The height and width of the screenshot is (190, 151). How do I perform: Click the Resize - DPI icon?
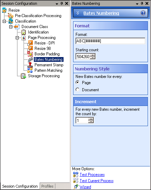(30, 43)
